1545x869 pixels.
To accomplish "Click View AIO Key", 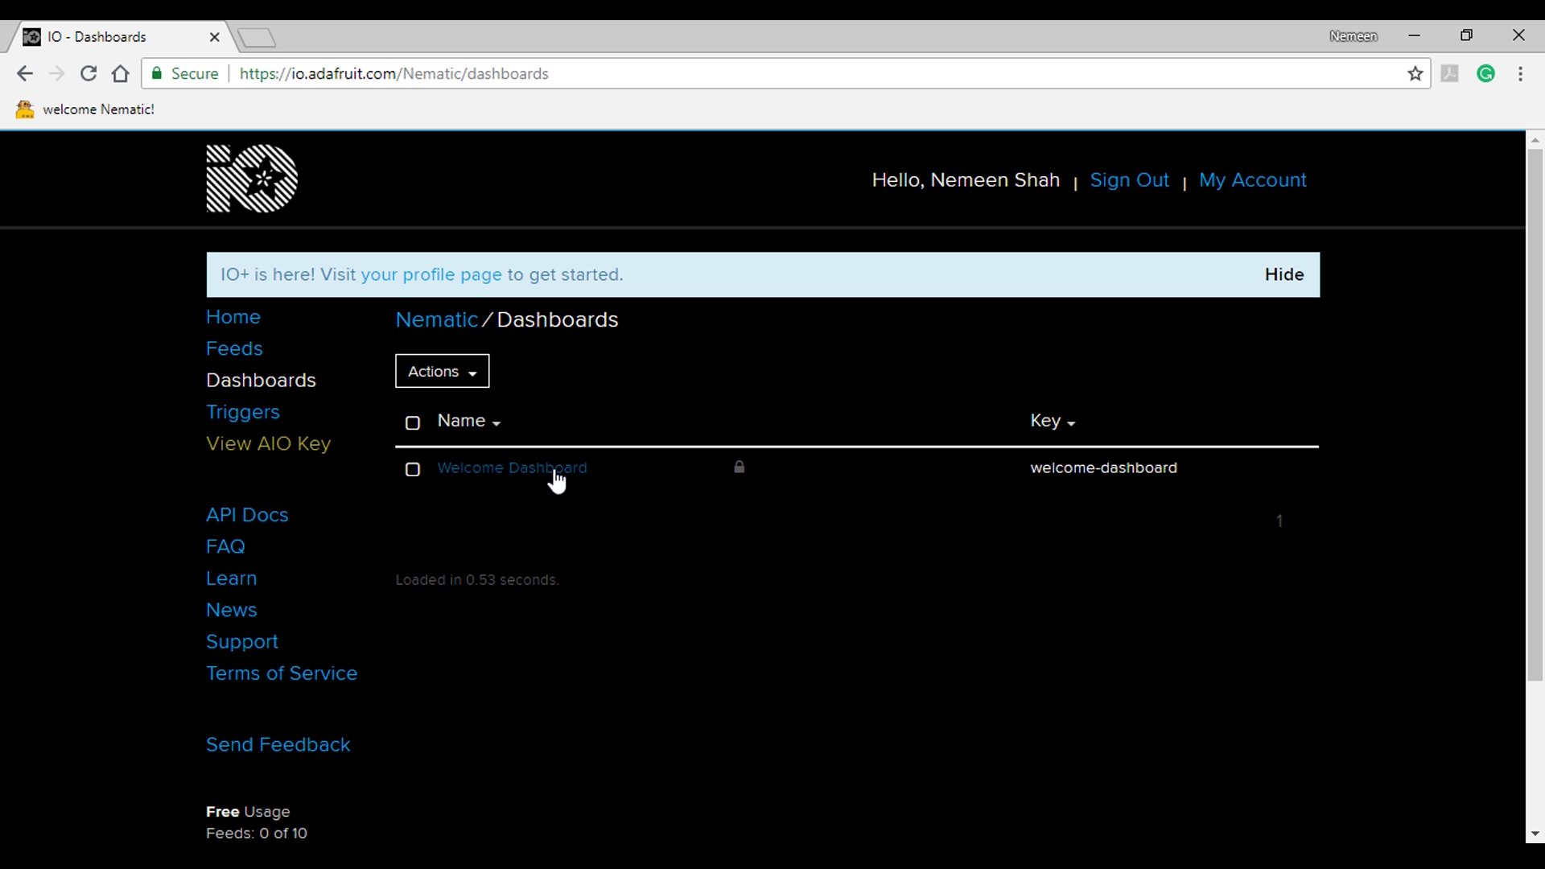I will (x=268, y=444).
